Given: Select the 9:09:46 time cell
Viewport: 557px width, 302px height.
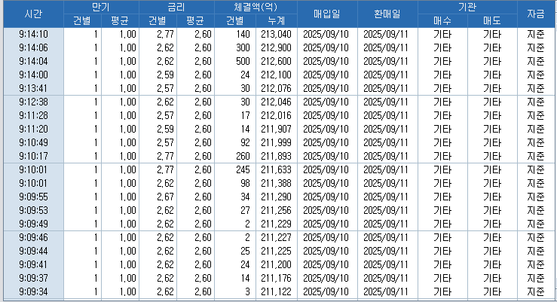Looking at the screenshot, I should (x=33, y=237).
